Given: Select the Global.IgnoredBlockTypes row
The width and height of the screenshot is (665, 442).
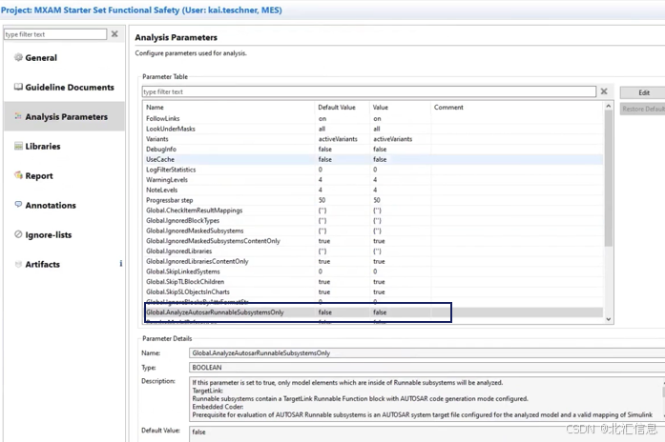Looking at the screenshot, I should 373,221.
